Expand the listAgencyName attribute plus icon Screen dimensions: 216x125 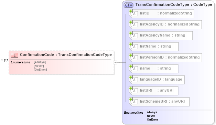(131, 33)
